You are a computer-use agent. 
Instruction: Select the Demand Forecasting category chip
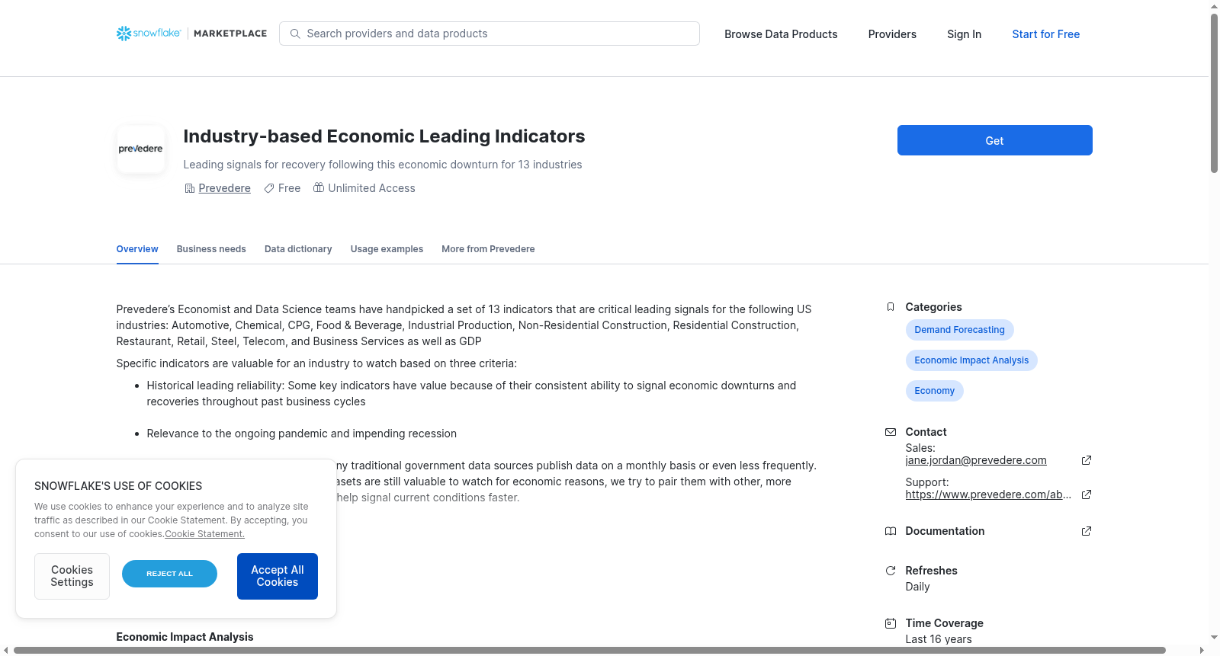(959, 330)
